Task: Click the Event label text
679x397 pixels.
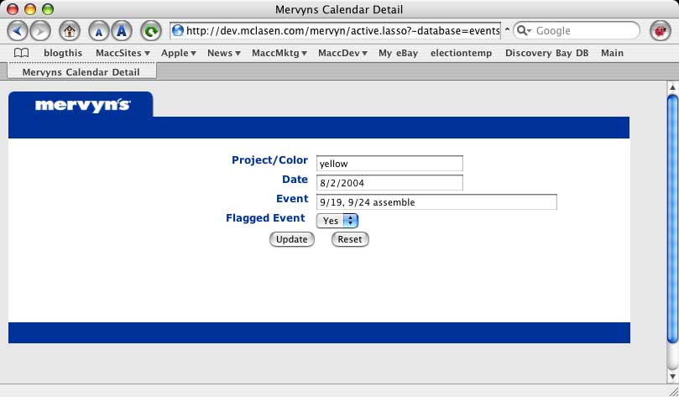Action: pos(292,199)
